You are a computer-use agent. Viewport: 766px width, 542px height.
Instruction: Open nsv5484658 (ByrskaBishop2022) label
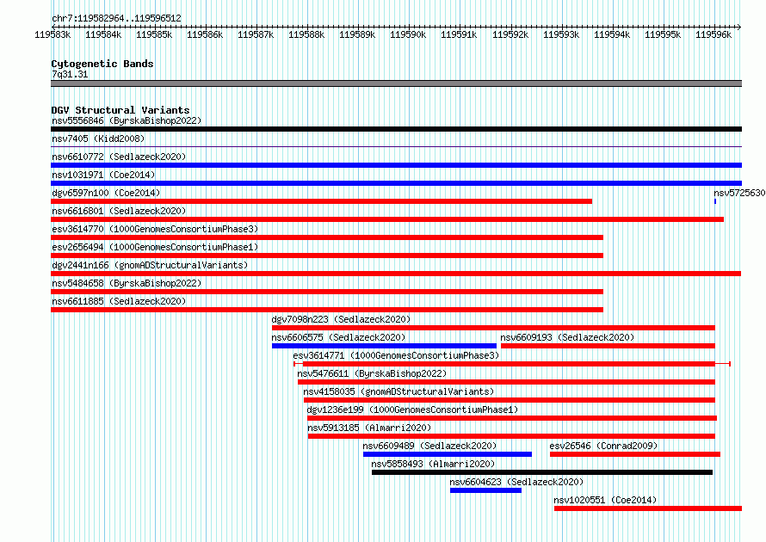tap(127, 283)
